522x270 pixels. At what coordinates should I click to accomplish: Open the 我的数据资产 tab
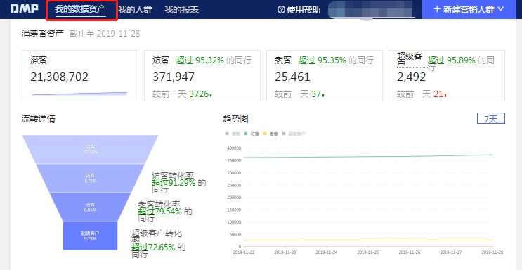[x=81, y=9]
